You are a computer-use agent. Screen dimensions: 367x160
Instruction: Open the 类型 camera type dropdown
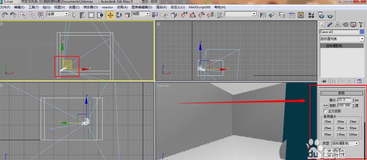[x=345, y=143]
